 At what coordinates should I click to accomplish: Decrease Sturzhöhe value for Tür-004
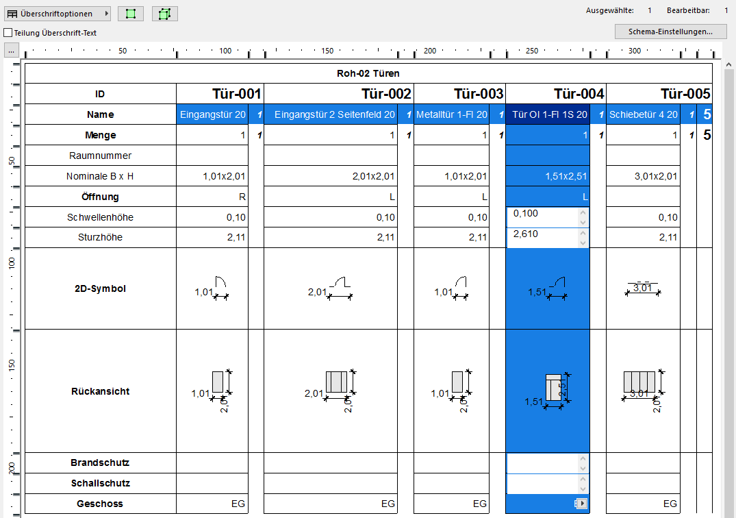point(583,243)
